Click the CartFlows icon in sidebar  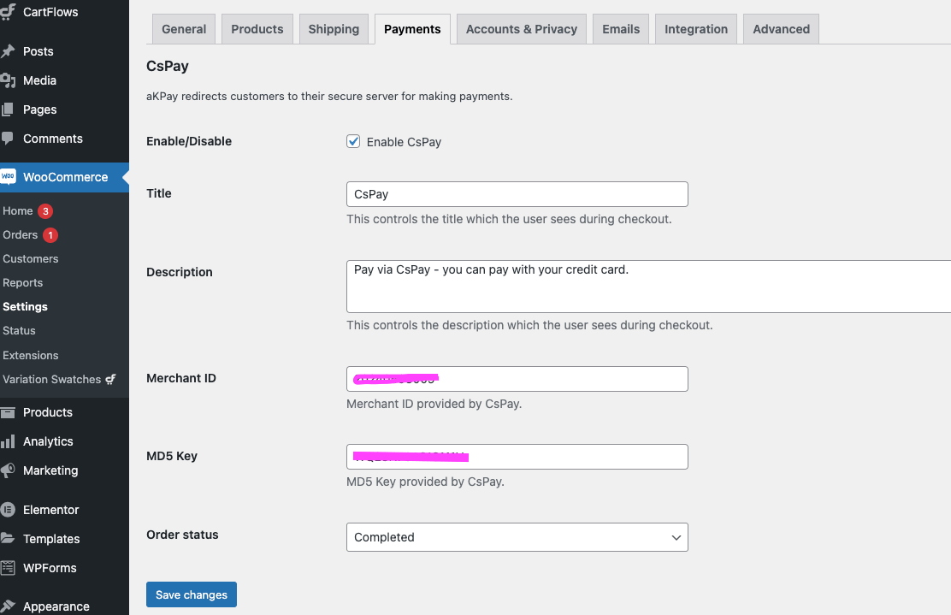click(x=8, y=12)
